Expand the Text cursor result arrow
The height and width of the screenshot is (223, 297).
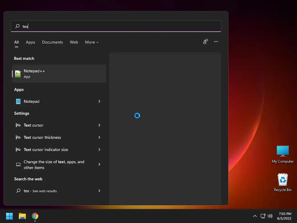click(x=99, y=125)
